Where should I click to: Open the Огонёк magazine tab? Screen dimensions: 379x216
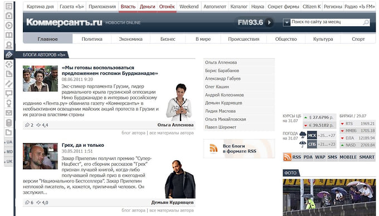pyautogui.click(x=167, y=7)
